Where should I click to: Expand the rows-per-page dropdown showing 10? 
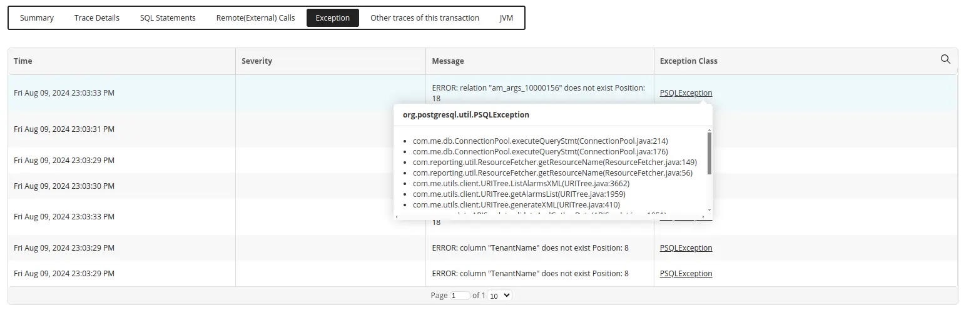pyautogui.click(x=499, y=296)
